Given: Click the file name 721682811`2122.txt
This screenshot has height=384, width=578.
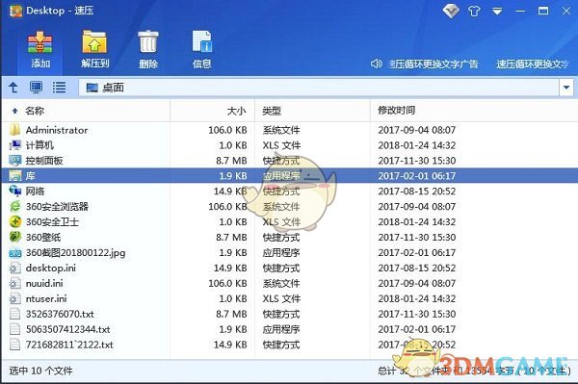Looking at the screenshot, I should point(69,345).
